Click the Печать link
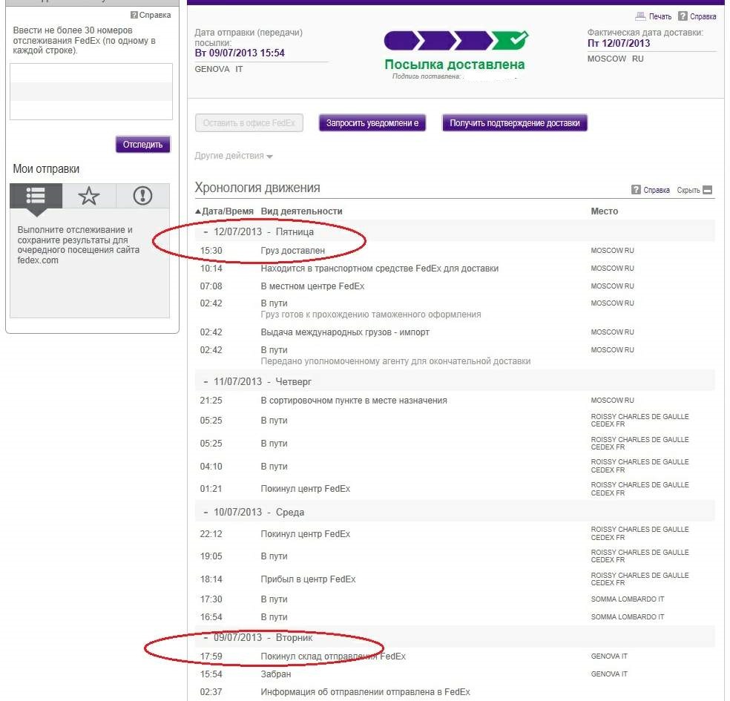The height and width of the screenshot is (701, 730). point(660,17)
